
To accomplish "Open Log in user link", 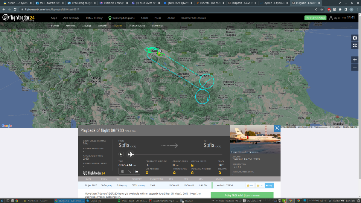I will pyautogui.click(x=335, y=18).
